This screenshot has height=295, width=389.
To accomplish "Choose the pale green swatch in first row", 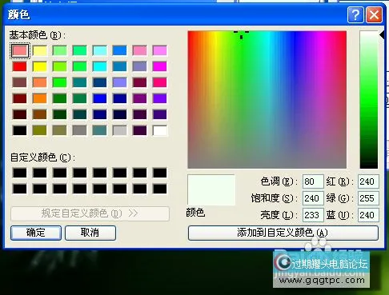I will (x=60, y=50).
